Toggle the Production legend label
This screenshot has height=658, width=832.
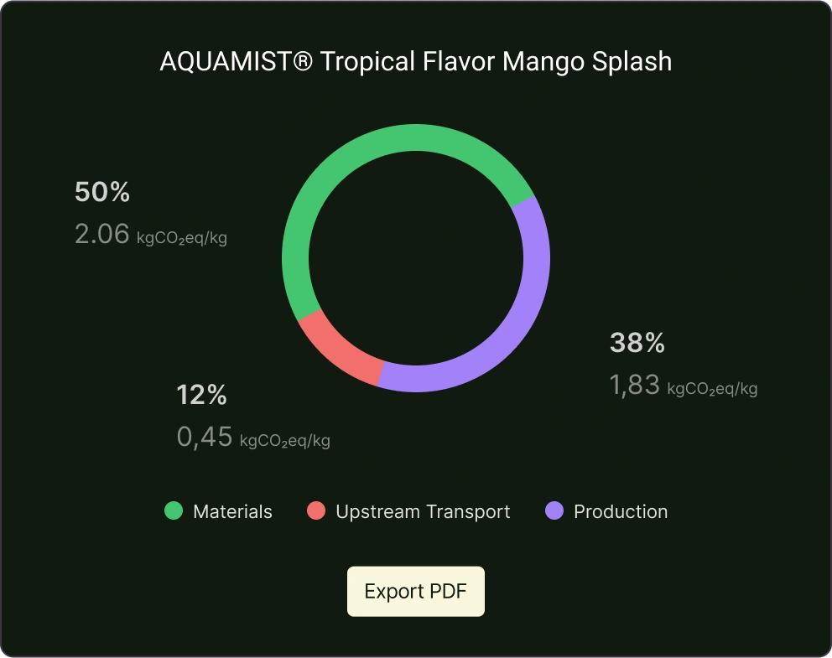click(x=621, y=511)
